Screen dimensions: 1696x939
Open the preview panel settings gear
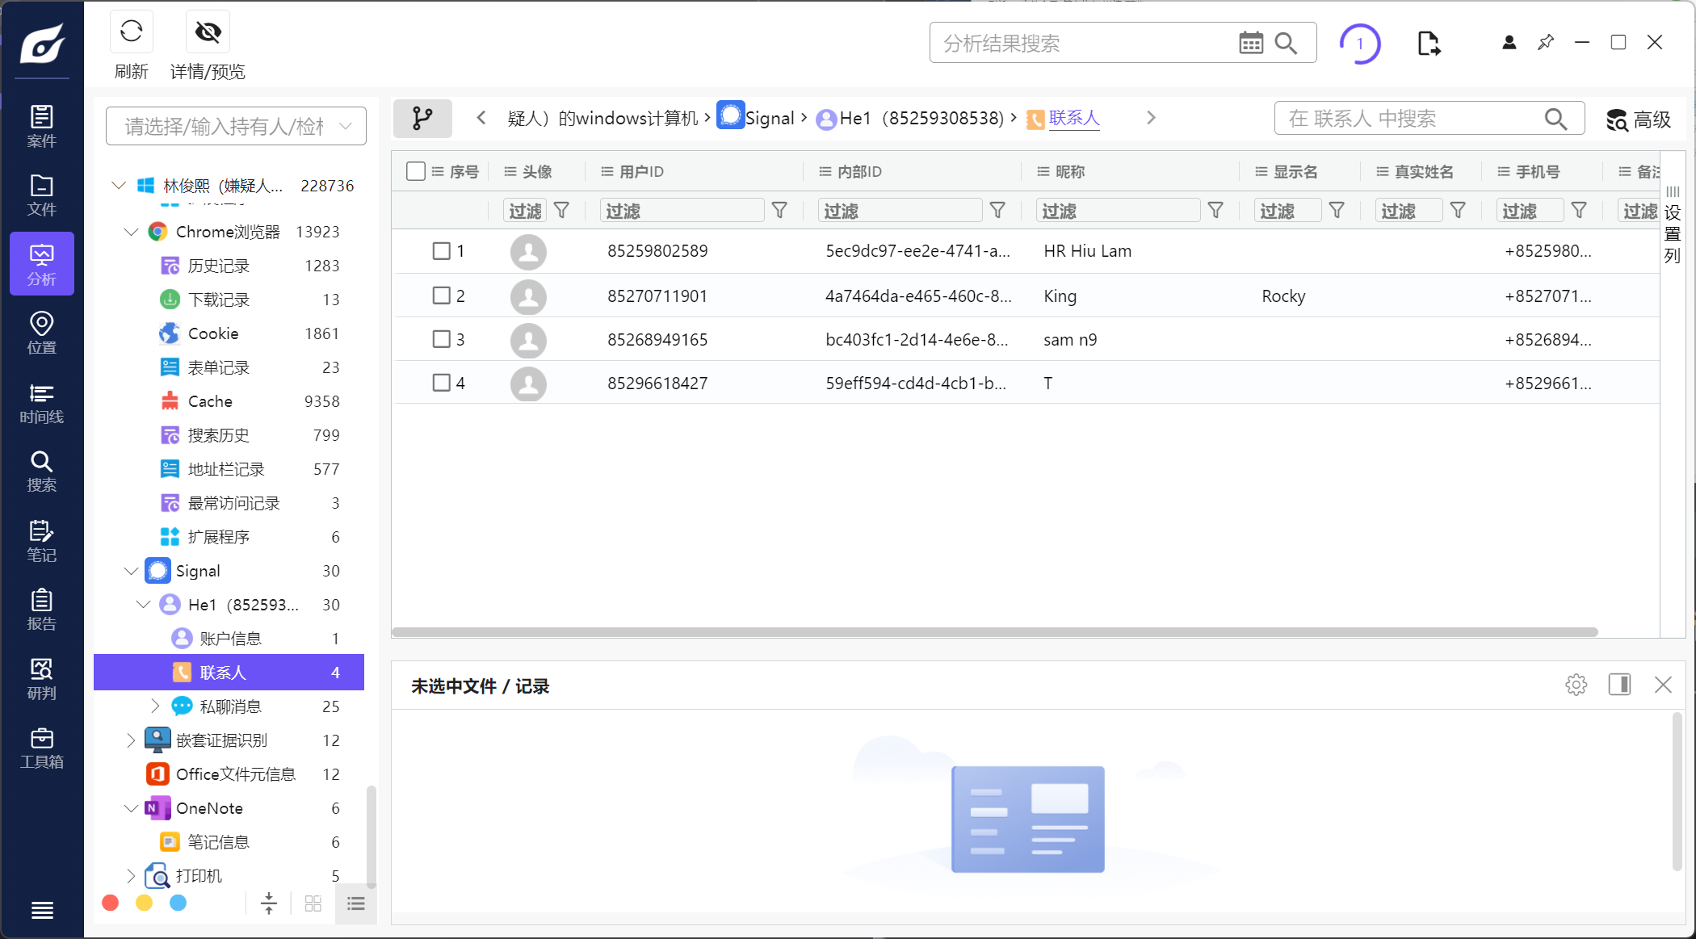click(1576, 685)
